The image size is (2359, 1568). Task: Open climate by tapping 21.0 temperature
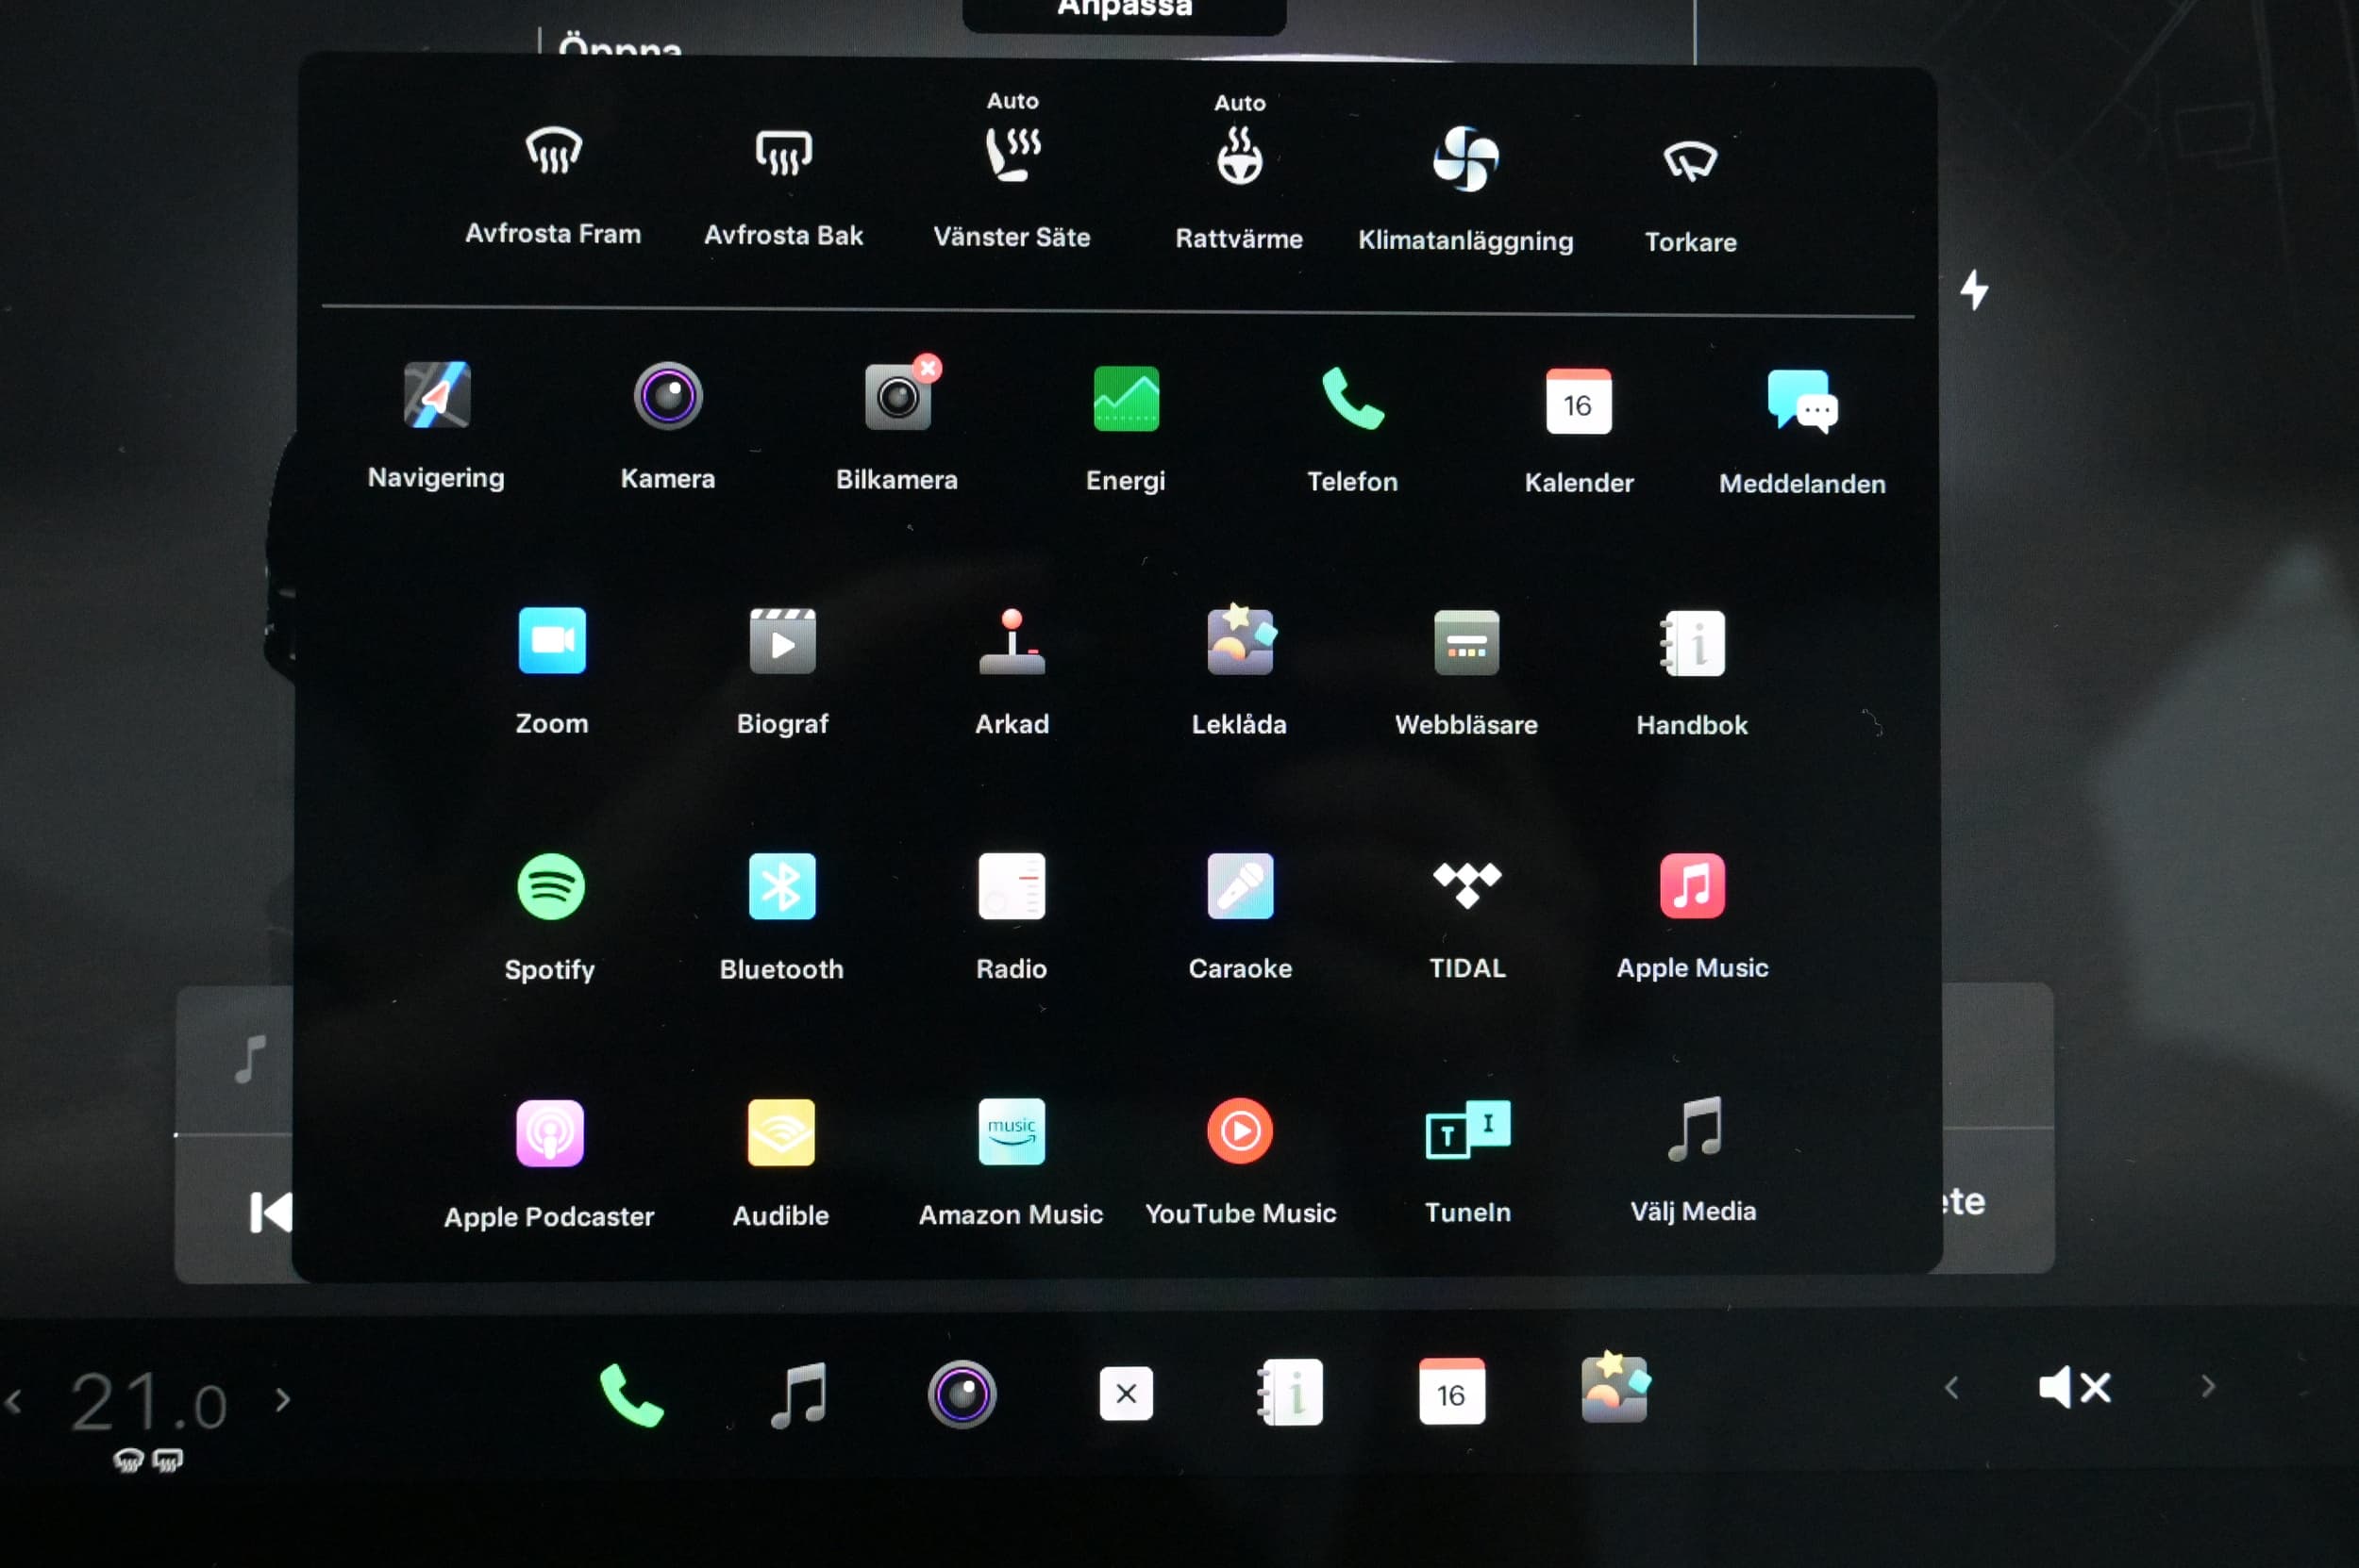pyautogui.click(x=149, y=1402)
